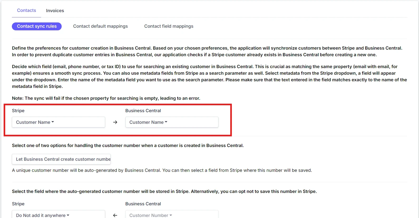Click the Business Central label above Customer Number
This screenshot has width=419, height=218.
[x=143, y=204]
